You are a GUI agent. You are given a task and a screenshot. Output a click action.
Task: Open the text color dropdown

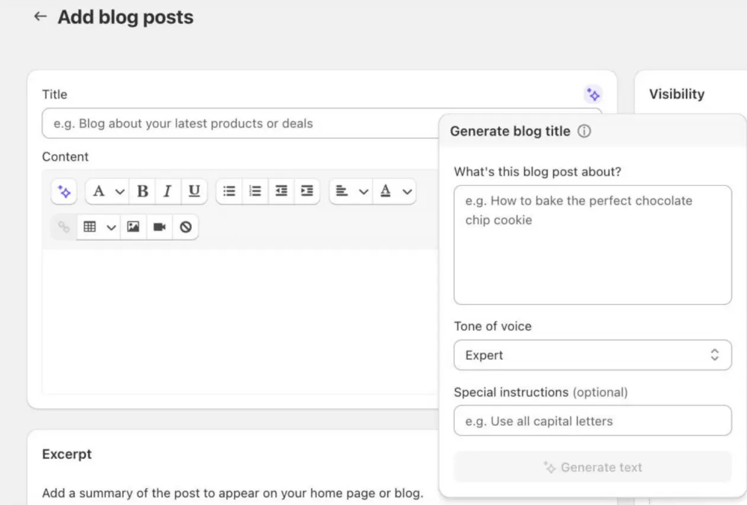tap(395, 192)
